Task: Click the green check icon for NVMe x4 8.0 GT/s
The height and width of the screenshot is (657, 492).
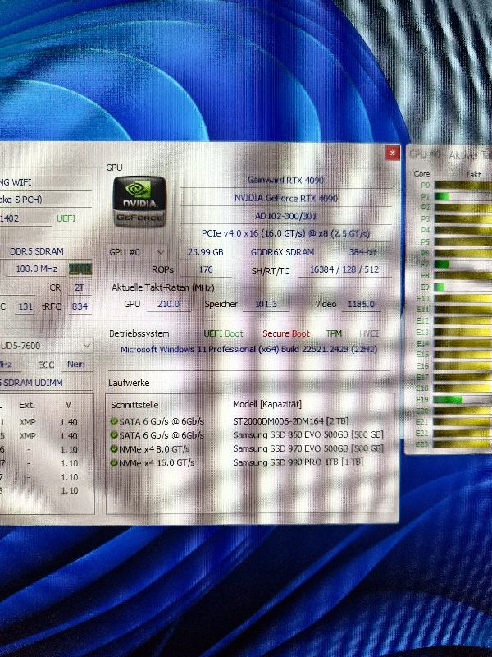Action: (113, 448)
